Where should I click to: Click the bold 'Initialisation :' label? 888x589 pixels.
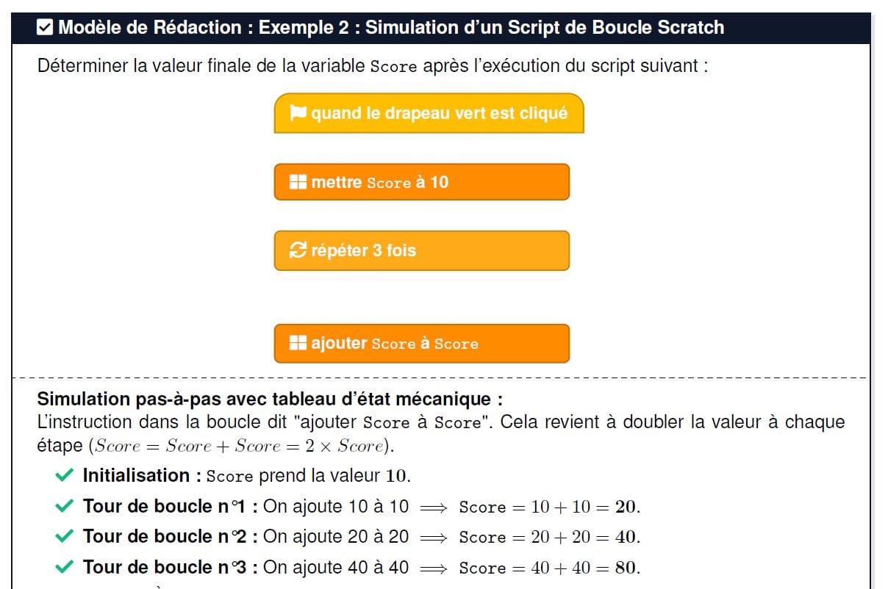(142, 475)
